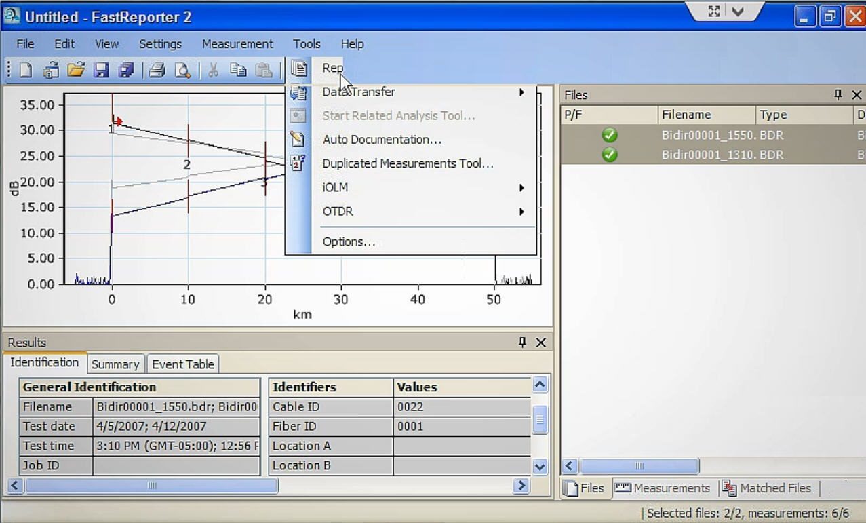Open a file using the Open folder icon
The image size is (866, 523).
76,69
